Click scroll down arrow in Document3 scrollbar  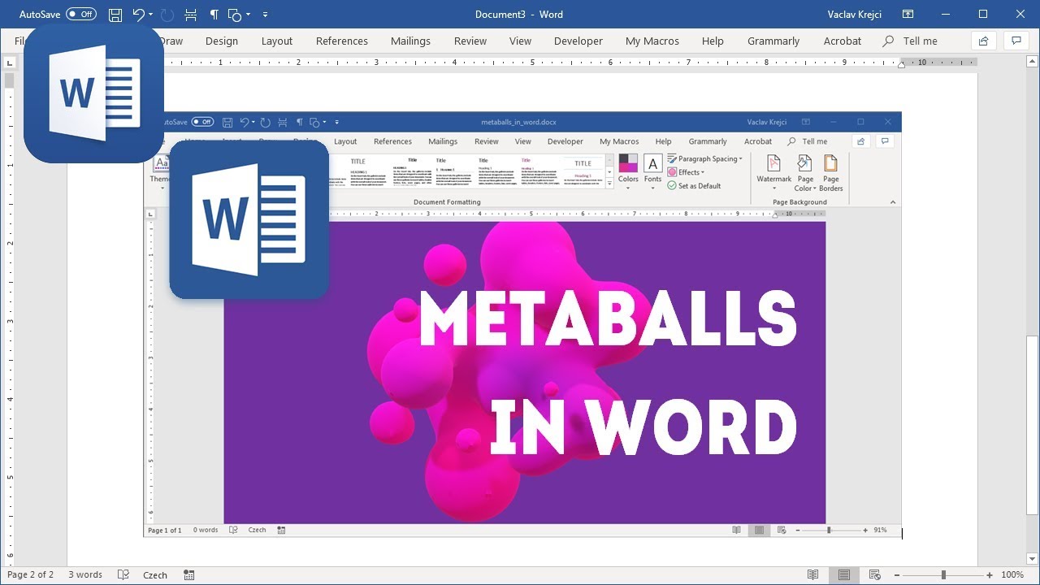pyautogui.click(x=1033, y=558)
